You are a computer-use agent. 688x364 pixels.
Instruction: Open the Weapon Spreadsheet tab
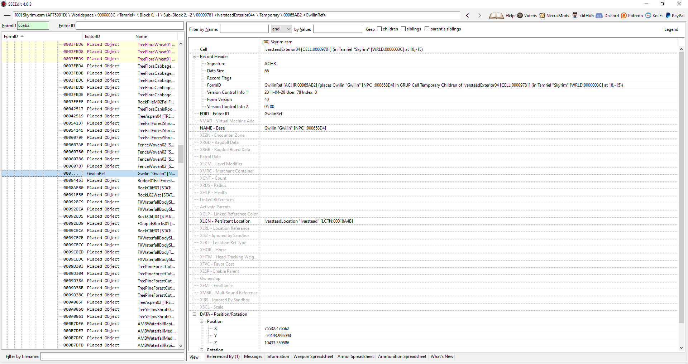pos(313,356)
